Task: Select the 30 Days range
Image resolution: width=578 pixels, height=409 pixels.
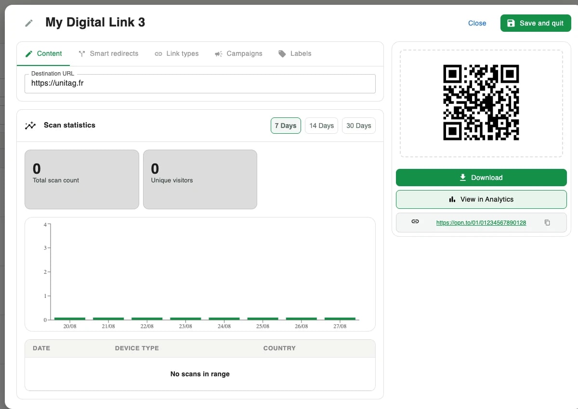Action: click(x=359, y=126)
